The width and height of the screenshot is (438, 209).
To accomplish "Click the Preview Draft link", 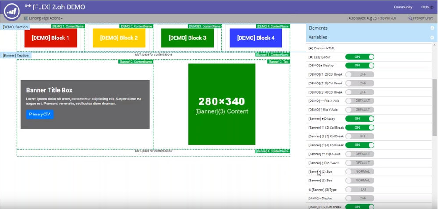I will pos(420,18).
